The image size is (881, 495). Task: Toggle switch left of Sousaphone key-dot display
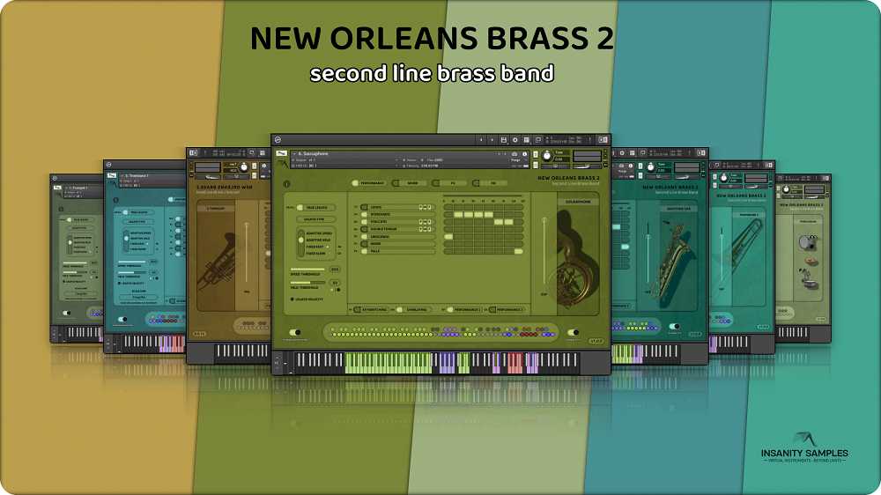pyautogui.click(x=295, y=332)
